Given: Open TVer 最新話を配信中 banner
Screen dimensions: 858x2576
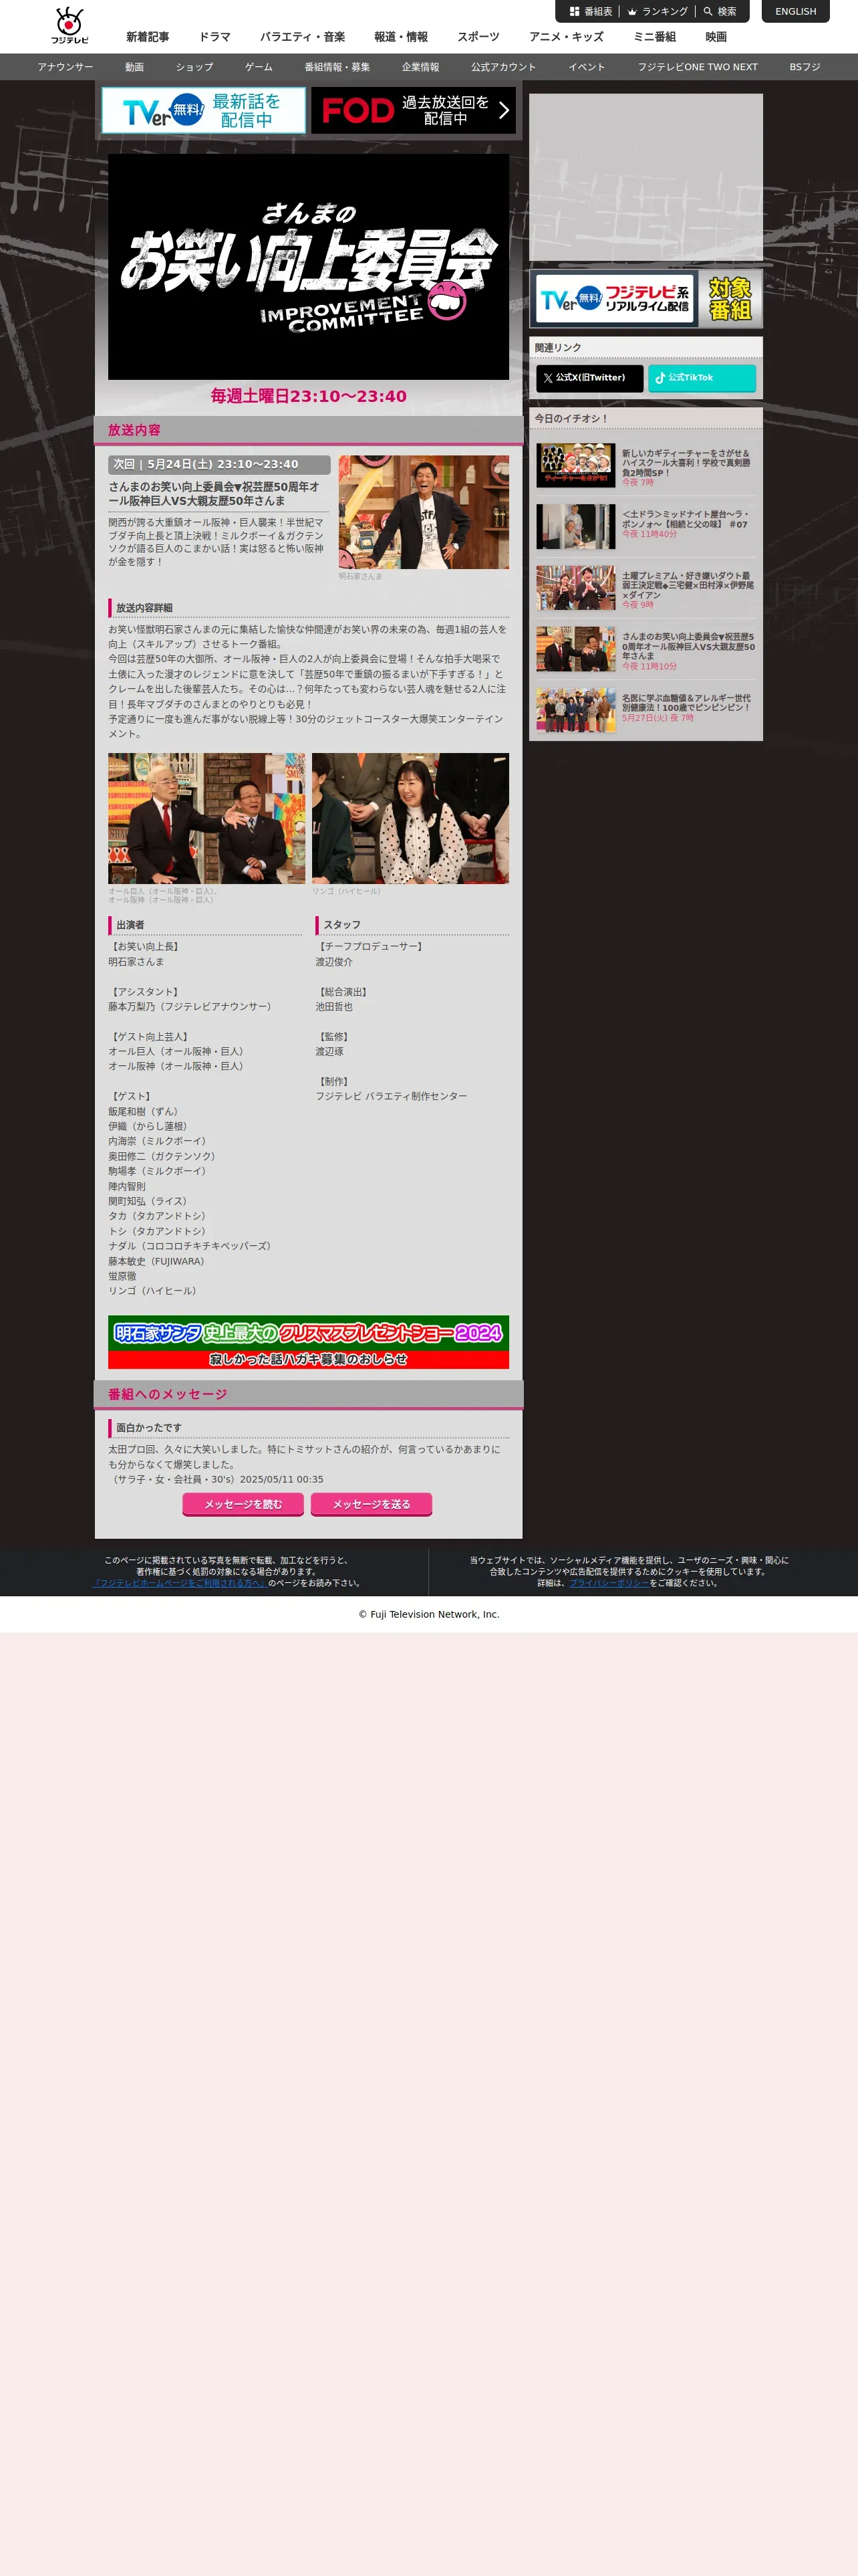Looking at the screenshot, I should 204,110.
